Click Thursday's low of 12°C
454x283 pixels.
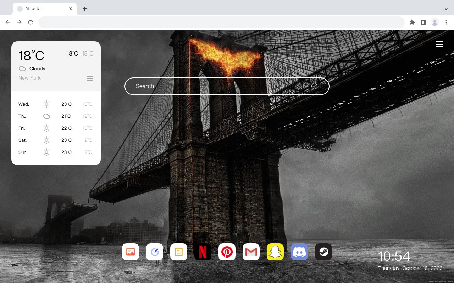coord(87,116)
